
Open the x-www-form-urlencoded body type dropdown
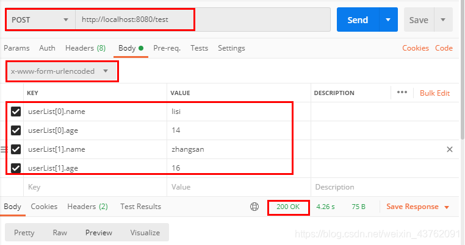click(x=62, y=71)
